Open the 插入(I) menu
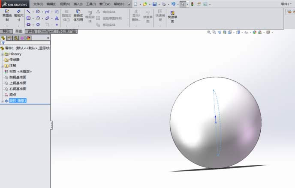295x188 pixels. coord(78,4)
